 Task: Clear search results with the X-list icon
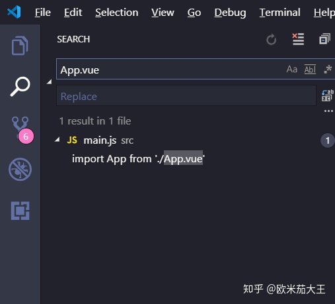coord(298,39)
